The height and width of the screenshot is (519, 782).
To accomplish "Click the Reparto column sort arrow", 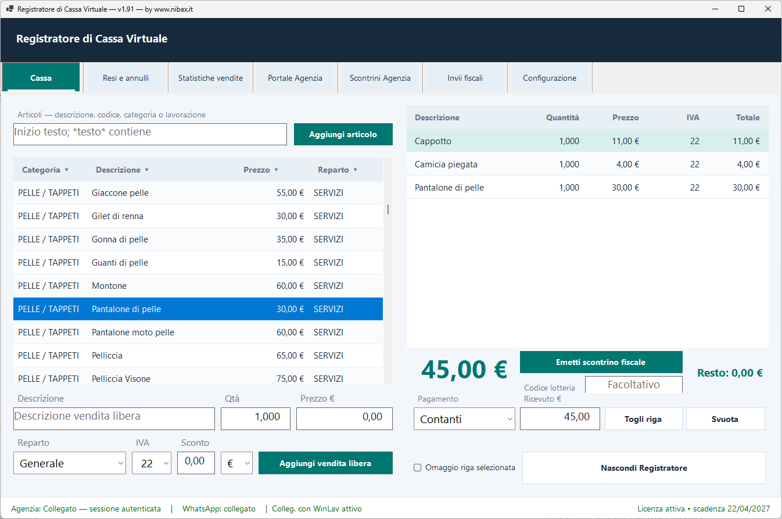I will tap(355, 170).
